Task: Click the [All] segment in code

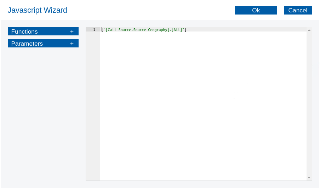Action: tap(177, 30)
